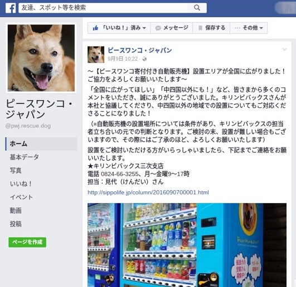Click the globe public-visibility icon on post
Screen dimensions: 296x287
[144, 59]
